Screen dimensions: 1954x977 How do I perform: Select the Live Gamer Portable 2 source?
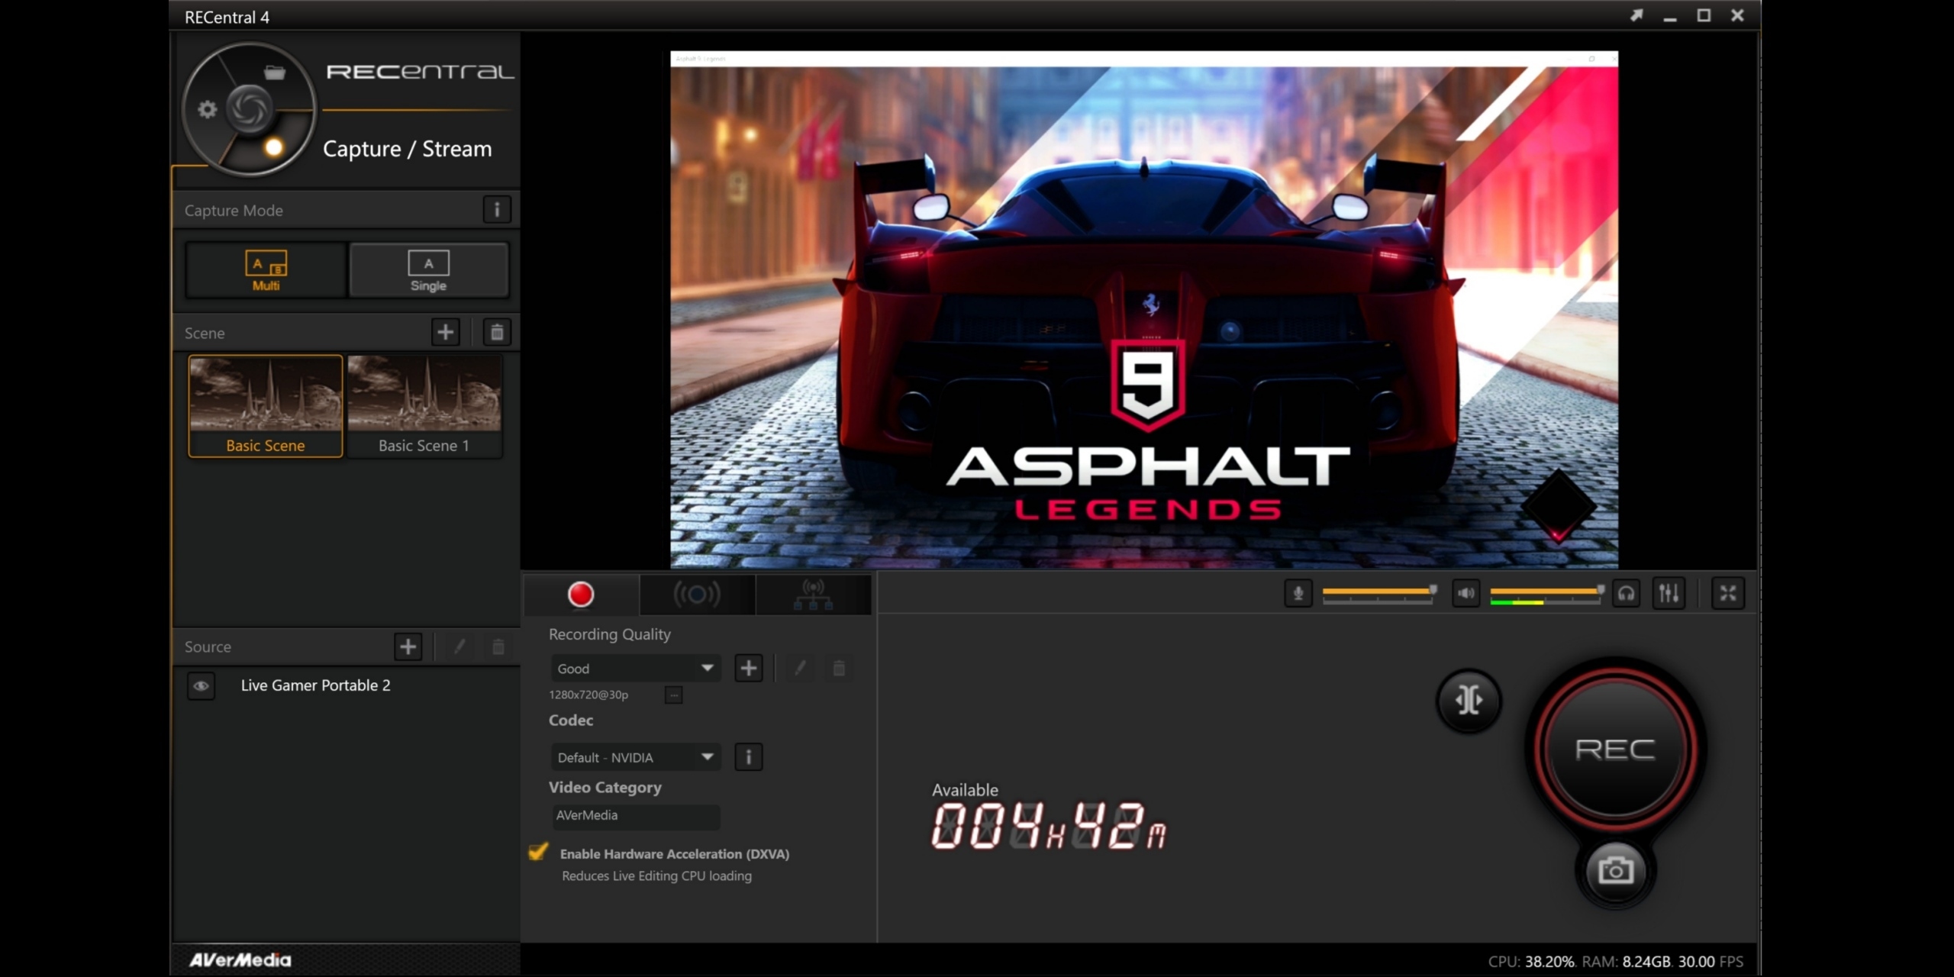315,685
